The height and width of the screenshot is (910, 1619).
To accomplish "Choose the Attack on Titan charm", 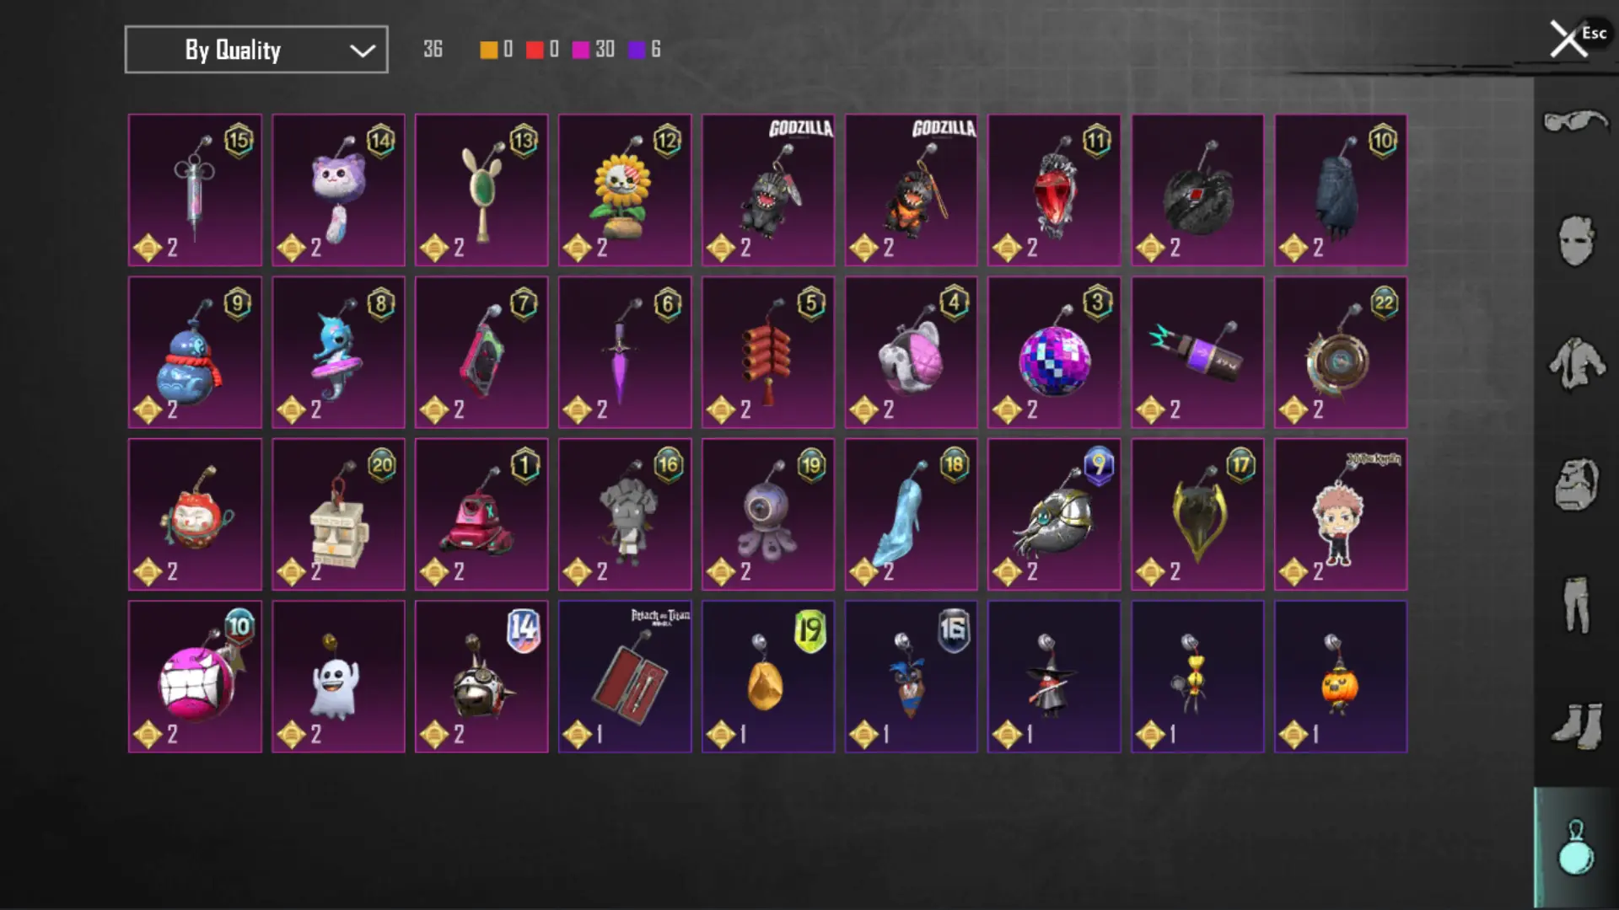I will 625,677.
